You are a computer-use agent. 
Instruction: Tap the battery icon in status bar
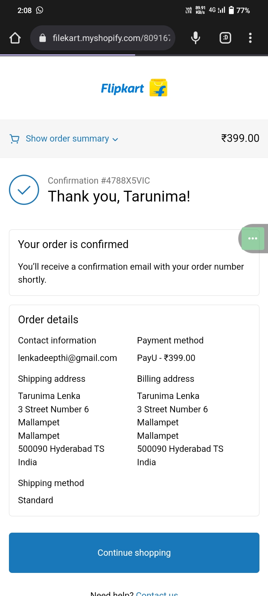tap(231, 10)
